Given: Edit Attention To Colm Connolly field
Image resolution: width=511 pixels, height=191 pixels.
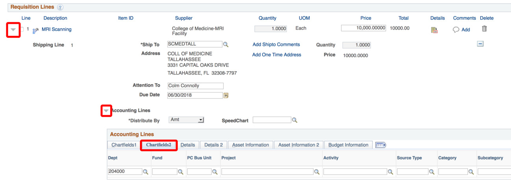Looking at the screenshot, I should pos(195,85).
